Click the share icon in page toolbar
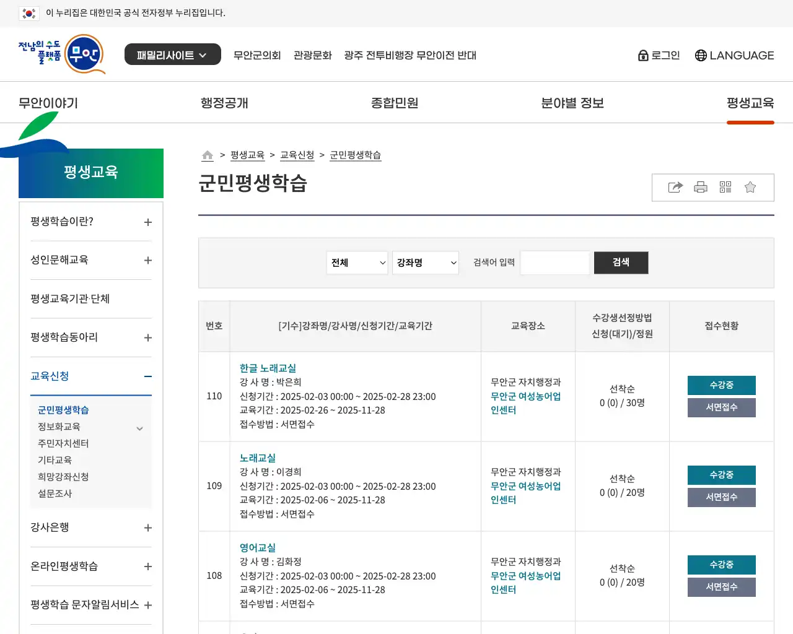 [x=675, y=188]
